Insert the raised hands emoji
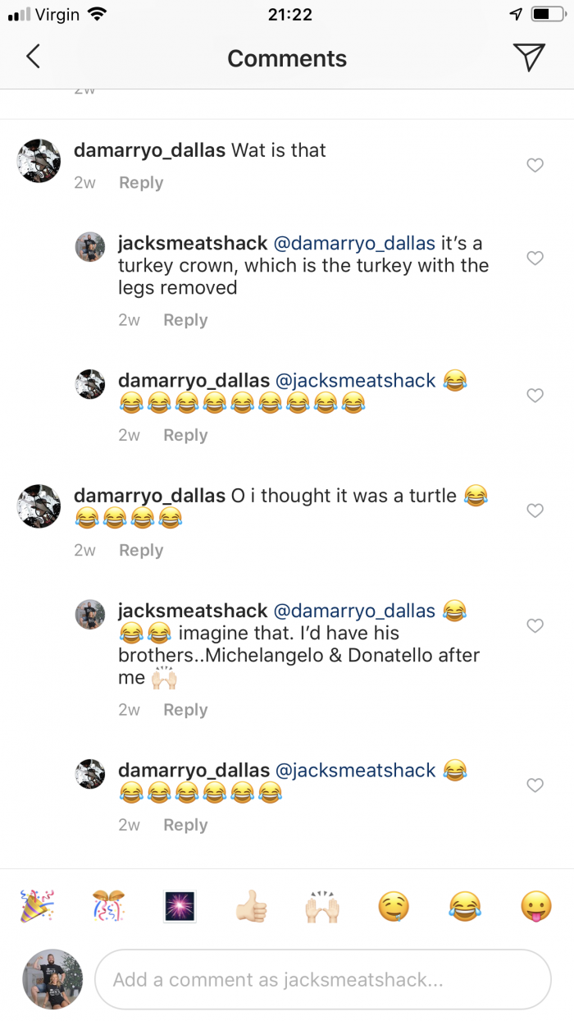Image resolution: width=574 pixels, height=1021 pixels. (x=322, y=906)
